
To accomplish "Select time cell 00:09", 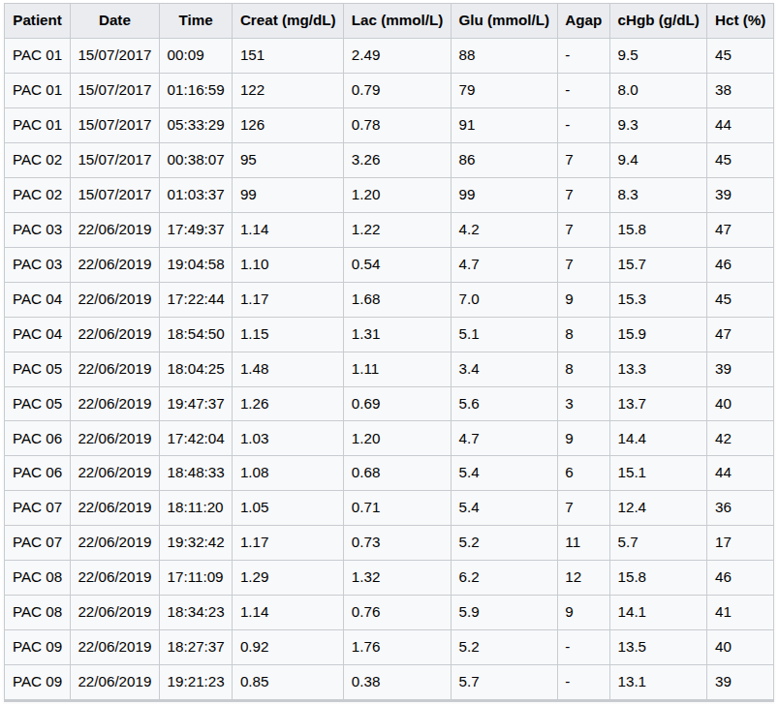I will pos(196,55).
